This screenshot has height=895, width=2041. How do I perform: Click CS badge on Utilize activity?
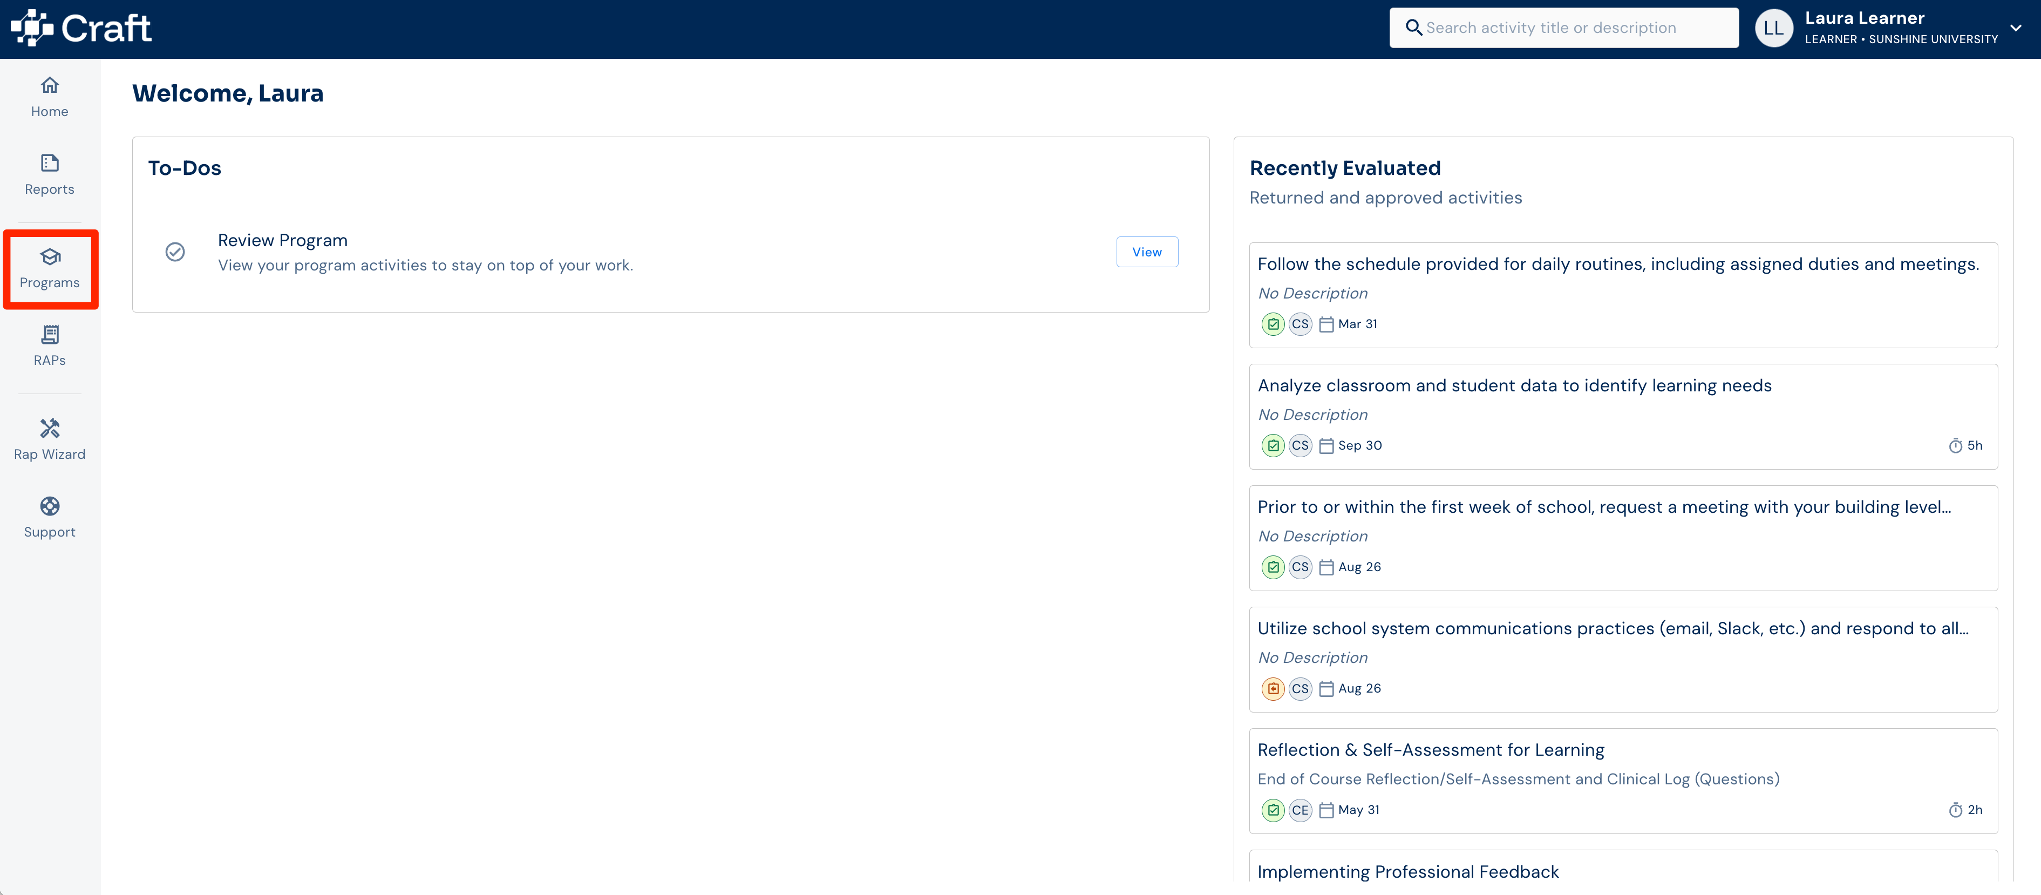[x=1300, y=689]
